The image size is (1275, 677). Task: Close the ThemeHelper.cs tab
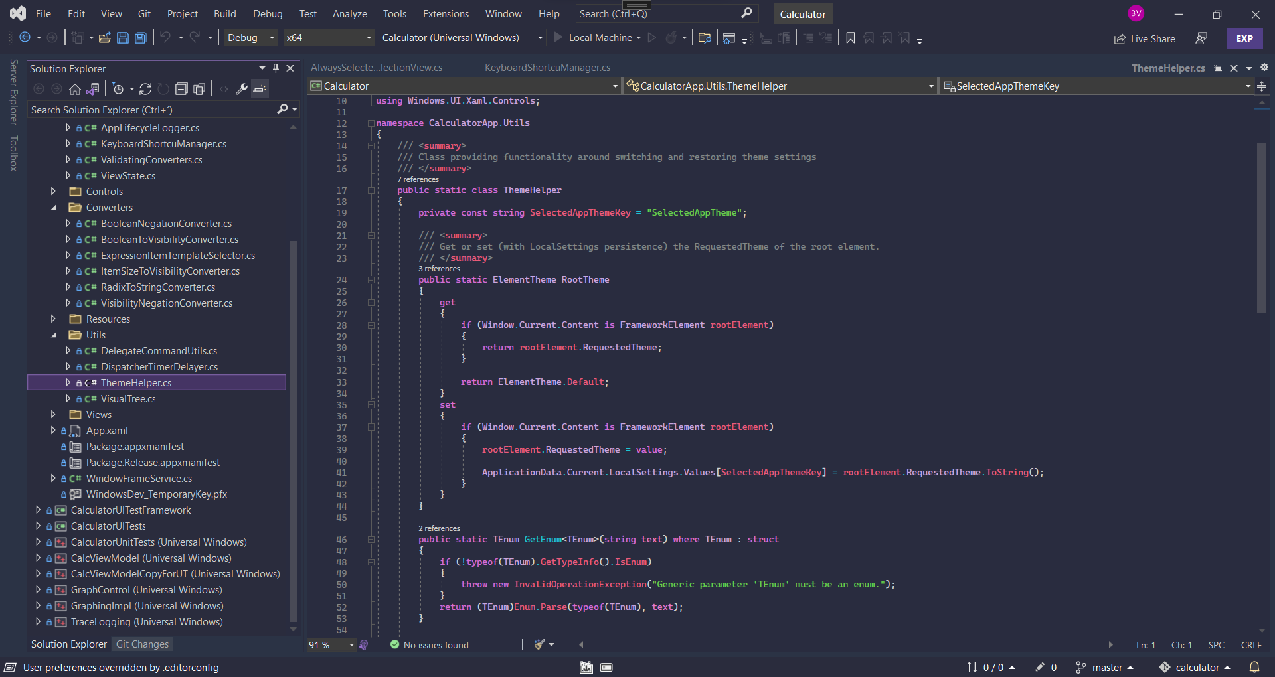(x=1233, y=68)
